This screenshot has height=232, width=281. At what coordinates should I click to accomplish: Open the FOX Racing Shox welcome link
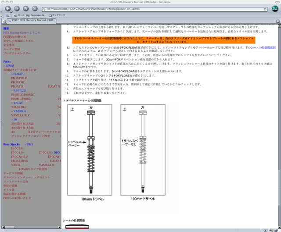click(x=22, y=32)
